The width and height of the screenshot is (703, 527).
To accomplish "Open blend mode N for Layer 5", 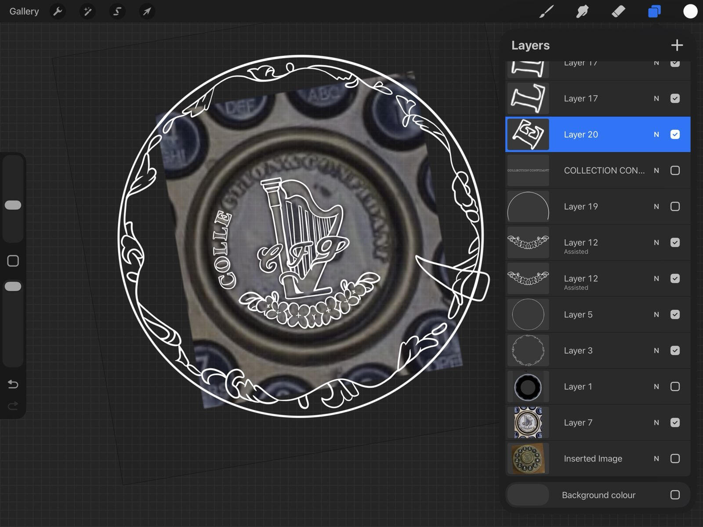I will click(656, 315).
